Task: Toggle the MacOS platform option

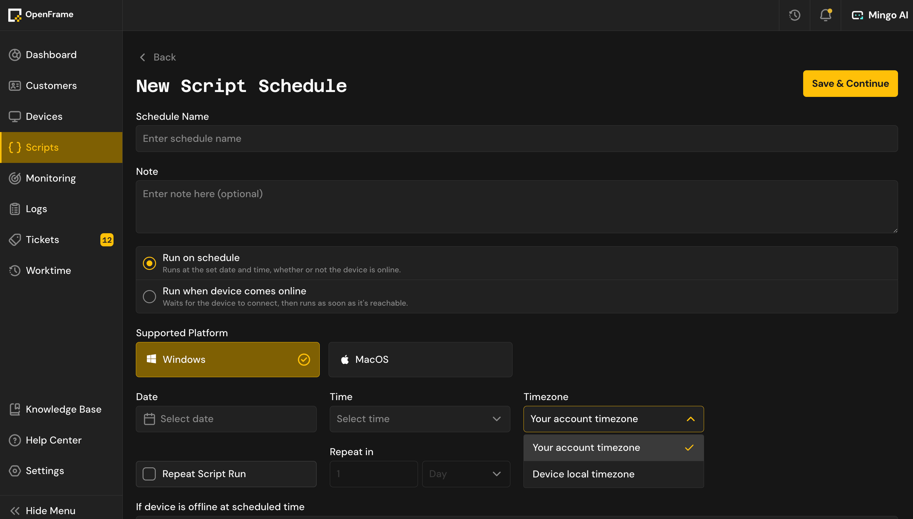Action: (x=420, y=359)
